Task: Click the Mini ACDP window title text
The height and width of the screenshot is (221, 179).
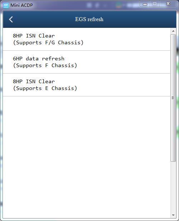Action: pos(21,5)
